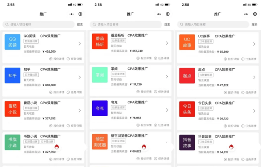262x167 pixels.
Task: Expand the QQ阅读 card chevron
Action: click(80, 44)
